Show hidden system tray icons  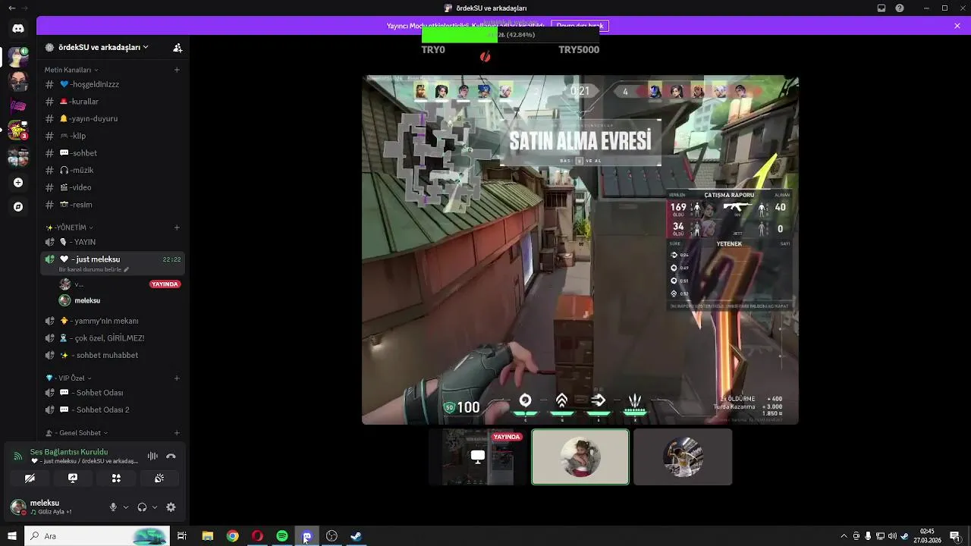(844, 536)
